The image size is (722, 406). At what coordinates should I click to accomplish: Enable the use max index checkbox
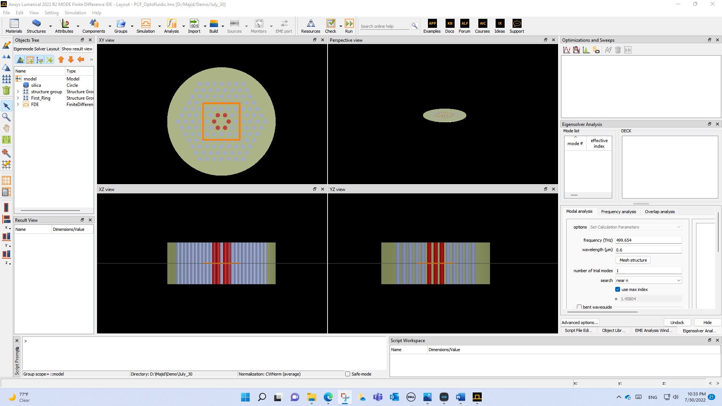pyautogui.click(x=617, y=289)
